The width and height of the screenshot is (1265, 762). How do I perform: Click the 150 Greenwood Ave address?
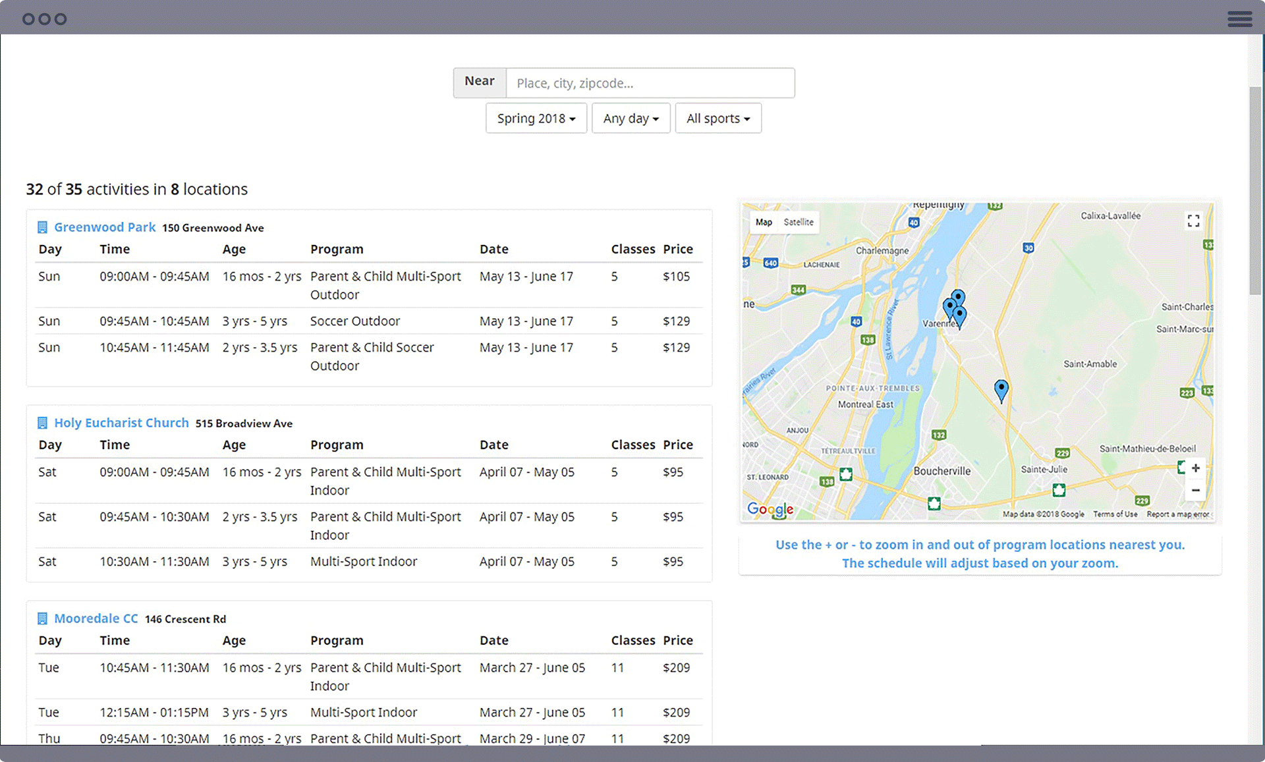click(213, 228)
